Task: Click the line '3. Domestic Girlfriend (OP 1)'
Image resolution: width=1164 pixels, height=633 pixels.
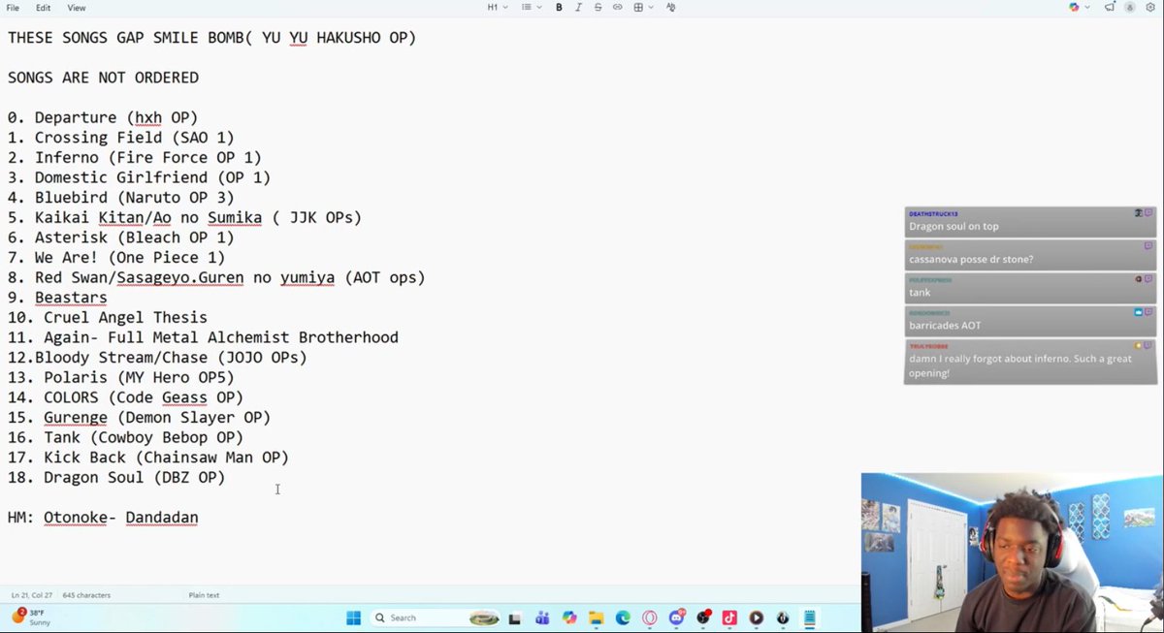Action: (139, 177)
